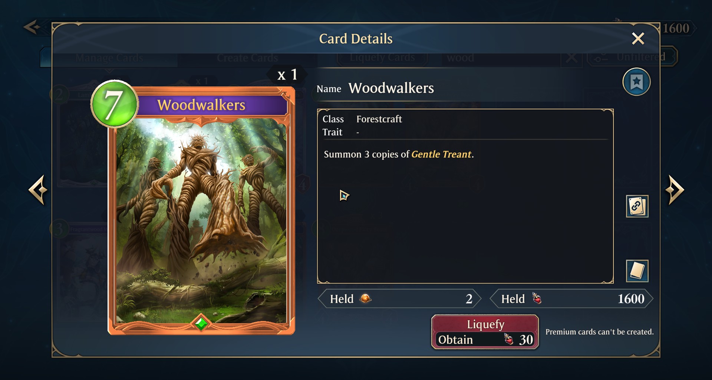Click the Held orange orb counter
Image resolution: width=712 pixels, height=380 pixels.
(399, 299)
